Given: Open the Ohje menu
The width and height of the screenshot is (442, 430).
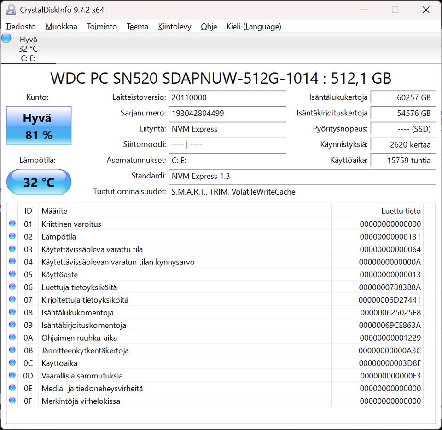Looking at the screenshot, I should coord(209,27).
